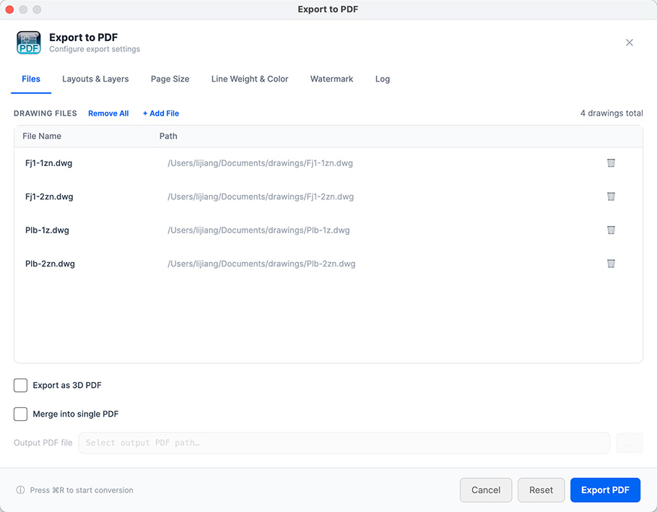Close the dialog with the X icon

pos(629,43)
